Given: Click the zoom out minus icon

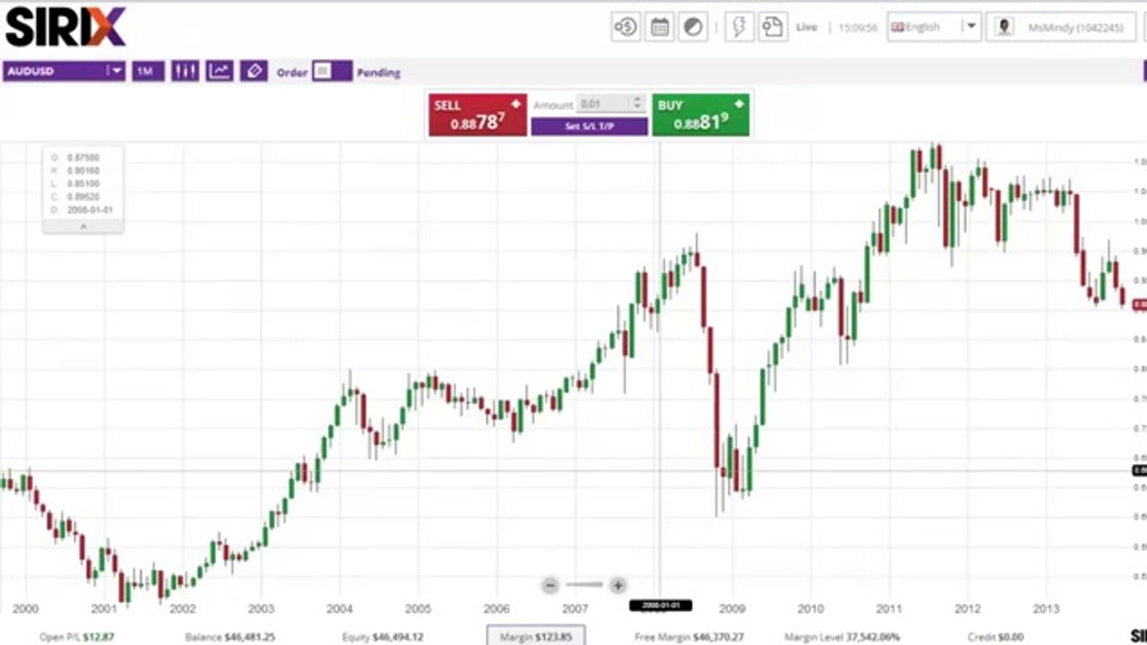Looking at the screenshot, I should coord(550,585).
